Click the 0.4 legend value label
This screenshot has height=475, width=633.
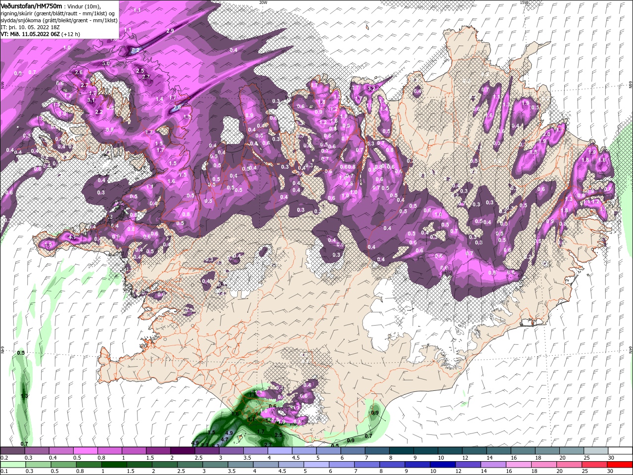coord(53,458)
